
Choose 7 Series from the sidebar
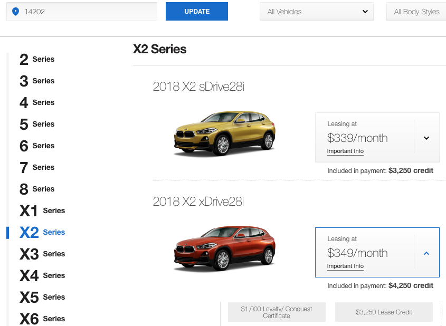coord(37,167)
